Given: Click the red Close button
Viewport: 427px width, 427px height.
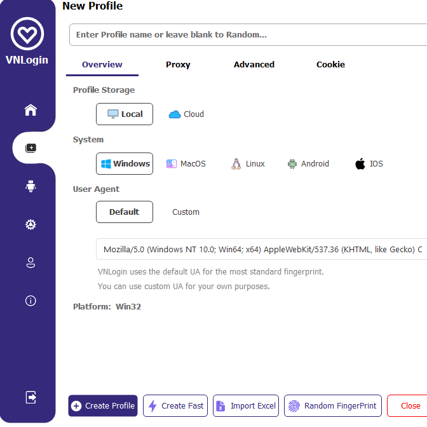Looking at the screenshot, I should coord(407,406).
